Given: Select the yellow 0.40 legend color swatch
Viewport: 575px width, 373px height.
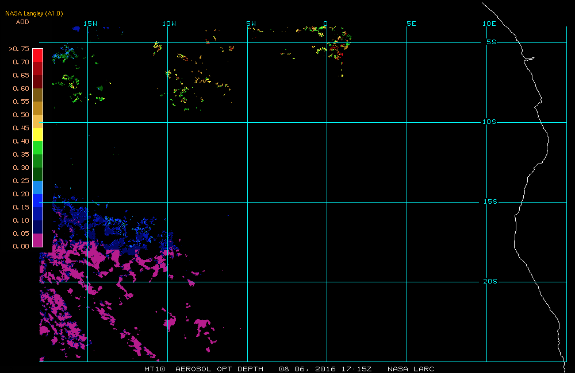Looking at the screenshot, I should [38, 134].
